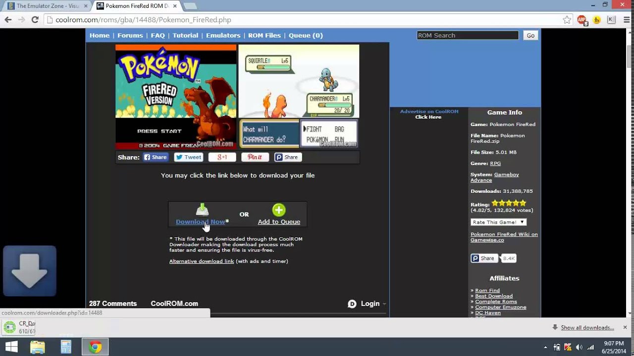This screenshot has height=356, width=634.
Task: Click the CR_Do download item in bar
Action: point(19,327)
